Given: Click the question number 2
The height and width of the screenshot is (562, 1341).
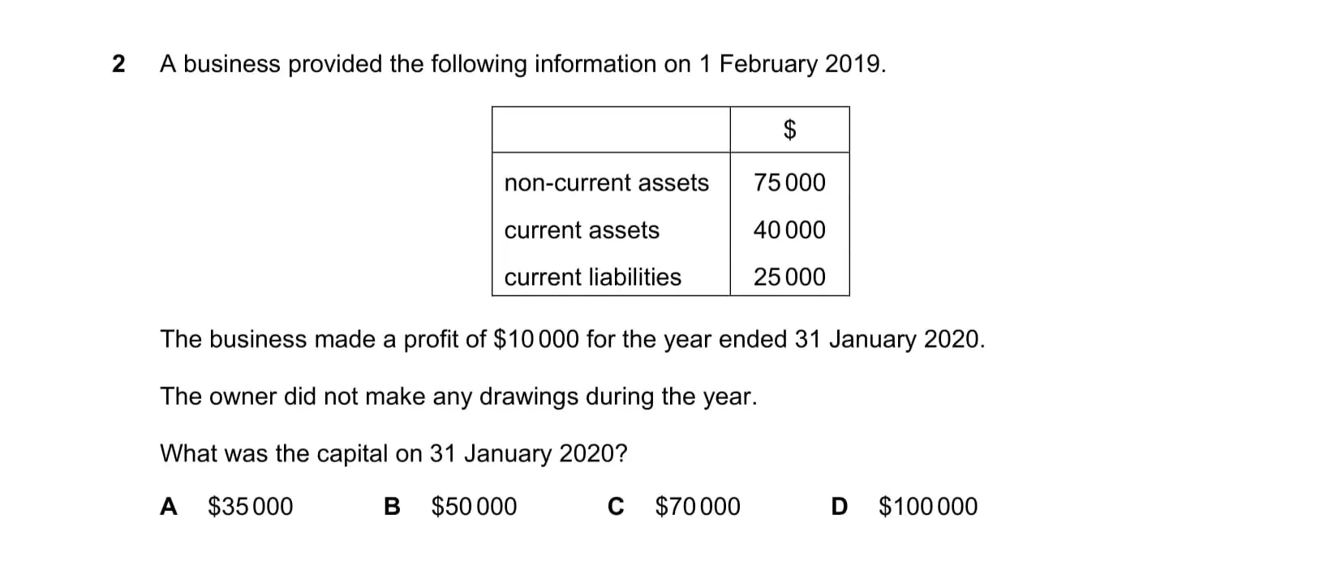Looking at the screenshot, I should pyautogui.click(x=118, y=64).
